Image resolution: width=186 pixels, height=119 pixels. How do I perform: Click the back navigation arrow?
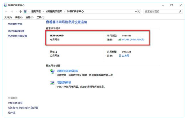click(6, 12)
